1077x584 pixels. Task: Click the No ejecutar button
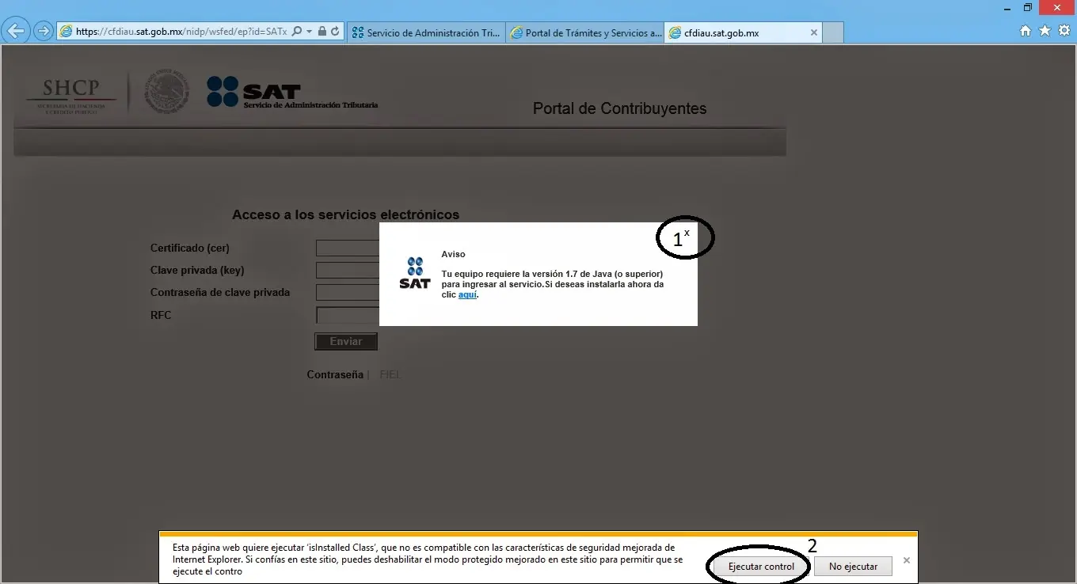[853, 567]
